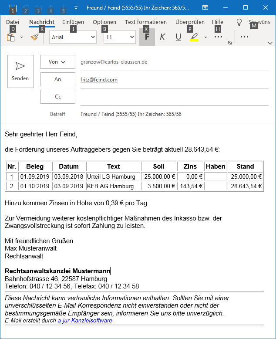Click into the empty Cc field
This screenshot has height=339, width=276.
(175, 97)
